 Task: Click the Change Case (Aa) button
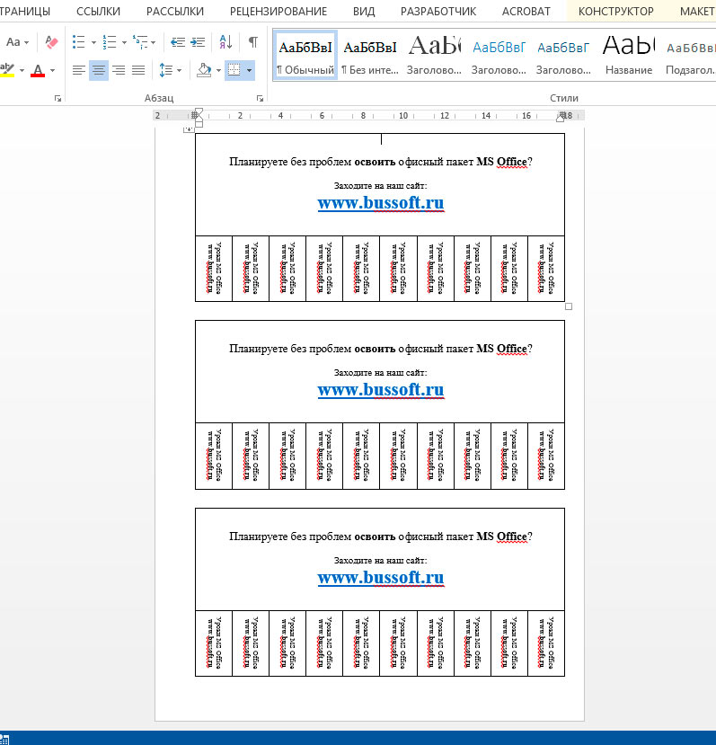pos(13,42)
